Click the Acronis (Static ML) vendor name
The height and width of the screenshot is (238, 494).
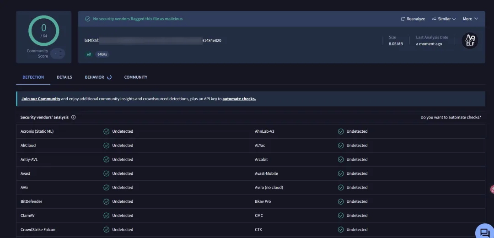[37, 131]
